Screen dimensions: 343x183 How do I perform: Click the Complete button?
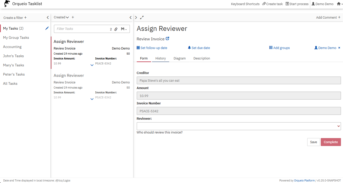(330, 142)
